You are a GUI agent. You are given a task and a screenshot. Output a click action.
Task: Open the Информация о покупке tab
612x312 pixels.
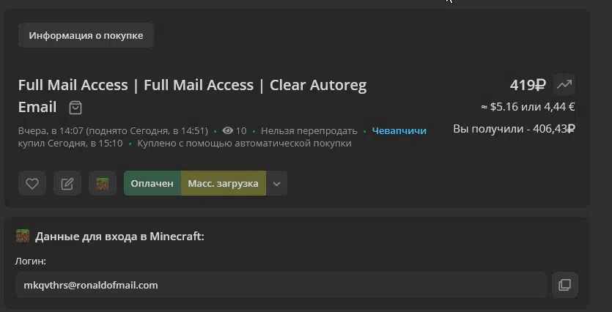point(86,35)
